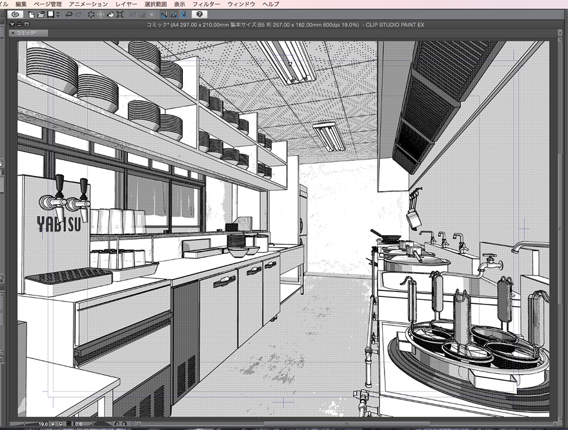Click the invert selection icon
This screenshot has height=430, width=568.
pos(142,15)
